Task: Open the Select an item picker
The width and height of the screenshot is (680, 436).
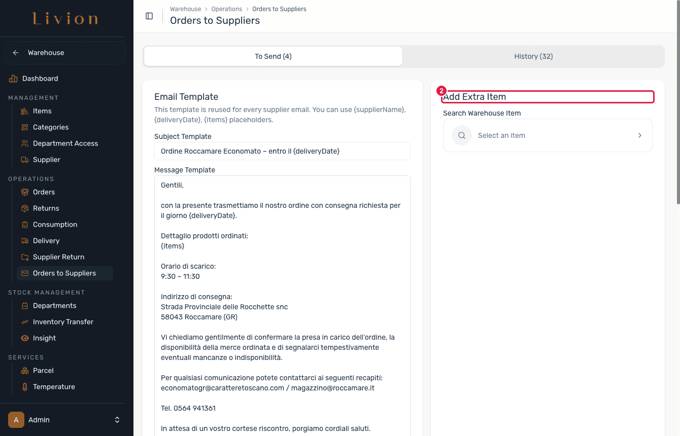Action: click(x=548, y=135)
